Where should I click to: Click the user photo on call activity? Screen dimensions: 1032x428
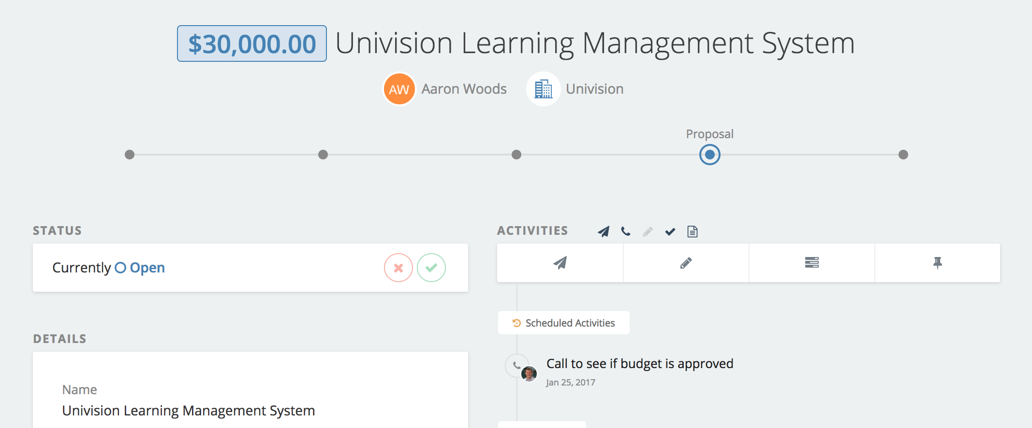[529, 374]
